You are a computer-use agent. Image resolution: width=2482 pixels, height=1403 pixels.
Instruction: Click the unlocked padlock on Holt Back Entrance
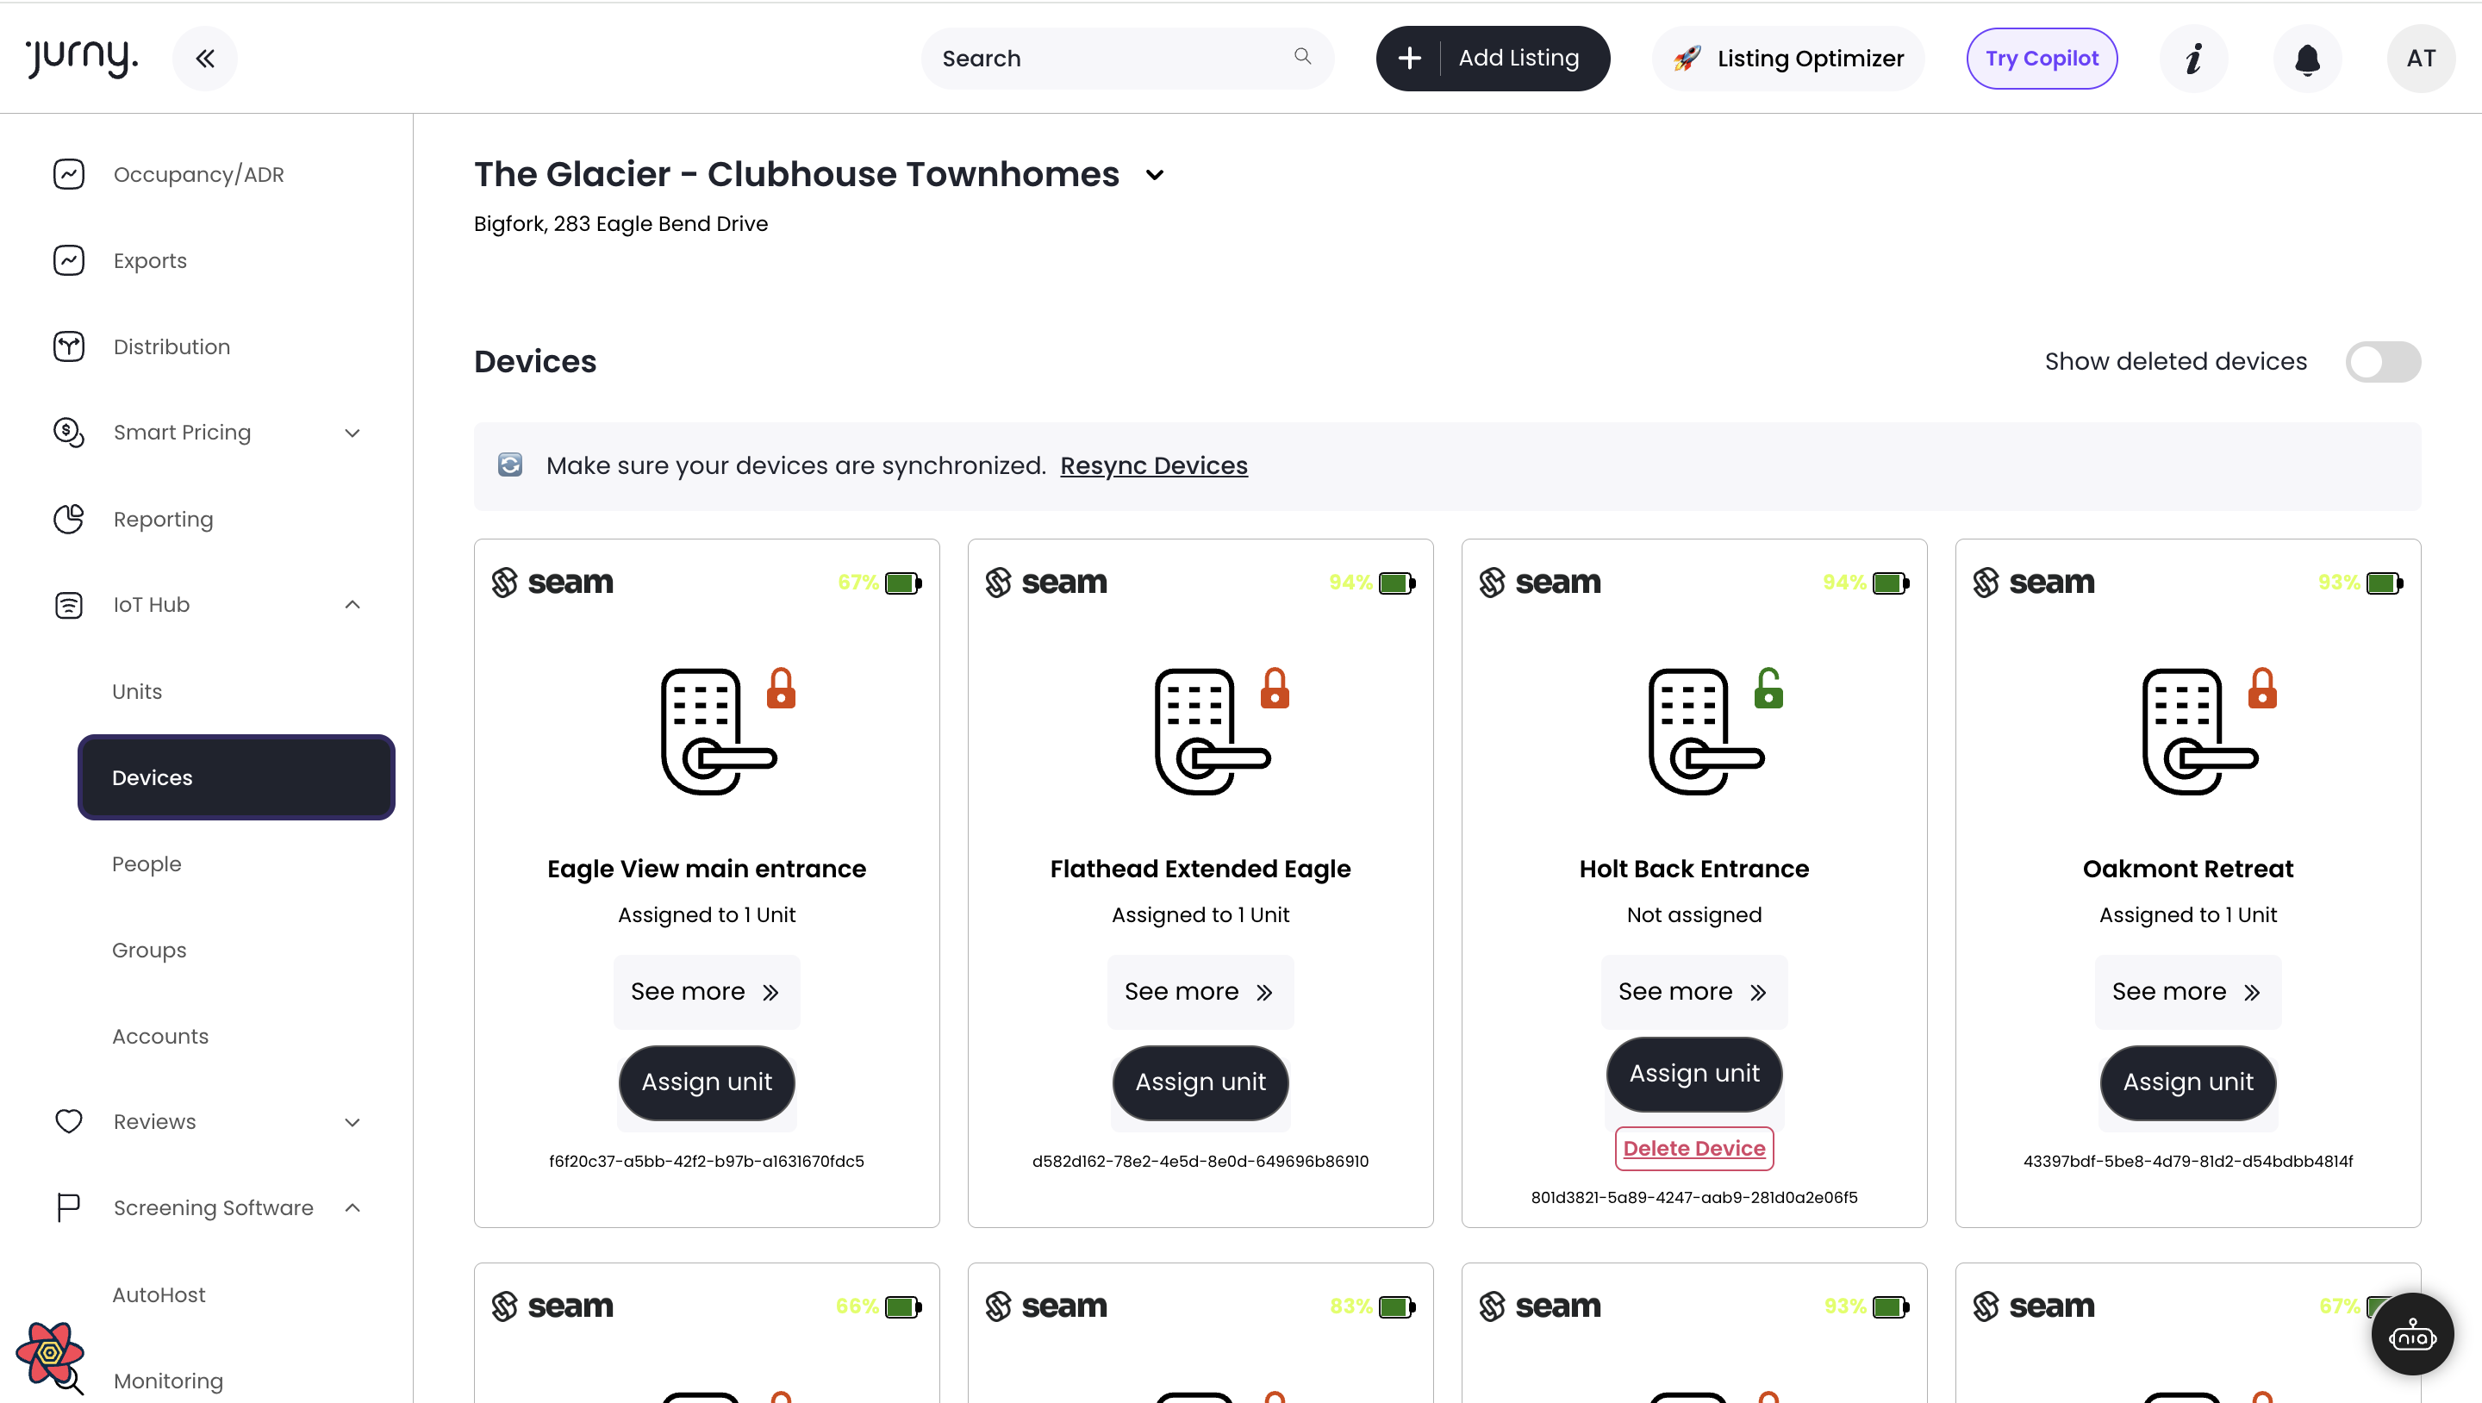tap(1768, 688)
